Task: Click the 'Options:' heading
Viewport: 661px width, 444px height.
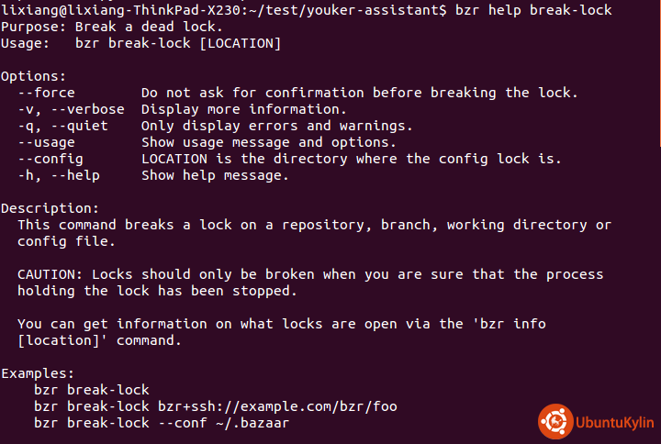Action: coord(33,76)
